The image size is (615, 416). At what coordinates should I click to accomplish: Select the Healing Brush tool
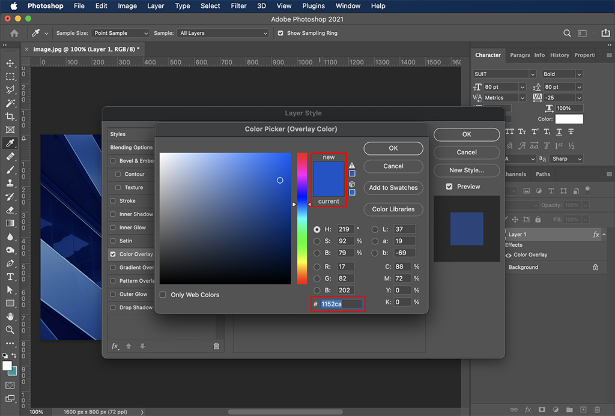click(10, 157)
